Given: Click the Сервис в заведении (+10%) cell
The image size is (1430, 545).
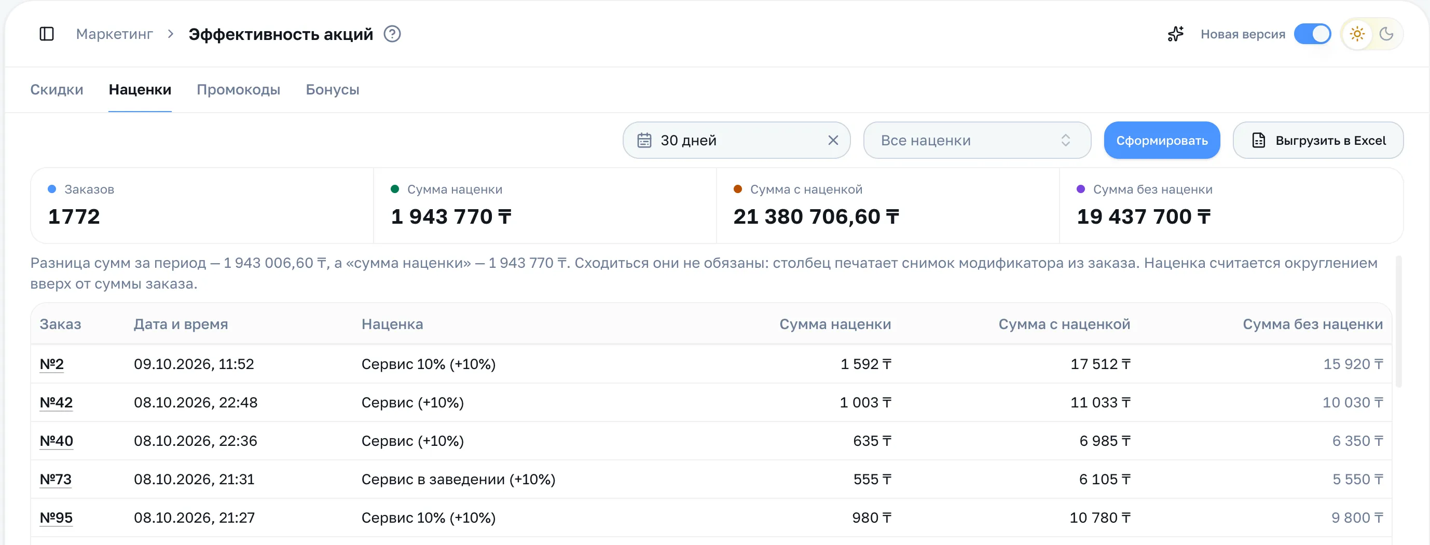Looking at the screenshot, I should [459, 479].
